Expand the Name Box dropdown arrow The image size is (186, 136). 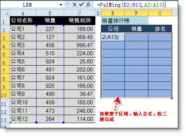[x=61, y=5]
